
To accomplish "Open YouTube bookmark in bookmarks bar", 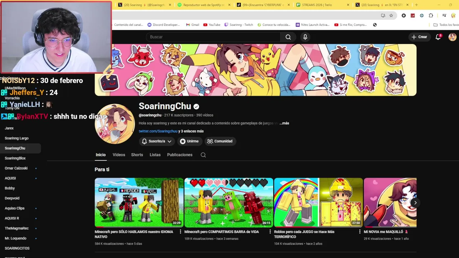I will tap(212, 25).
